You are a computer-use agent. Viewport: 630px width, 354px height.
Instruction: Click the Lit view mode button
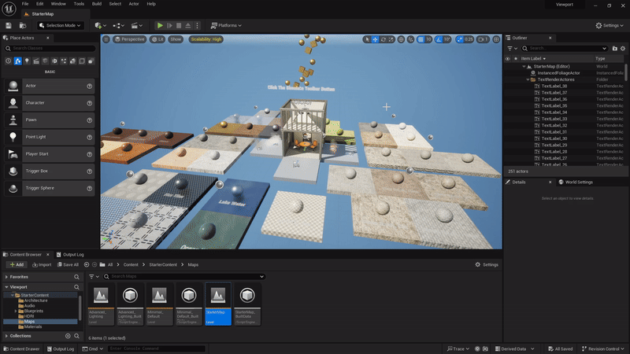click(x=157, y=39)
